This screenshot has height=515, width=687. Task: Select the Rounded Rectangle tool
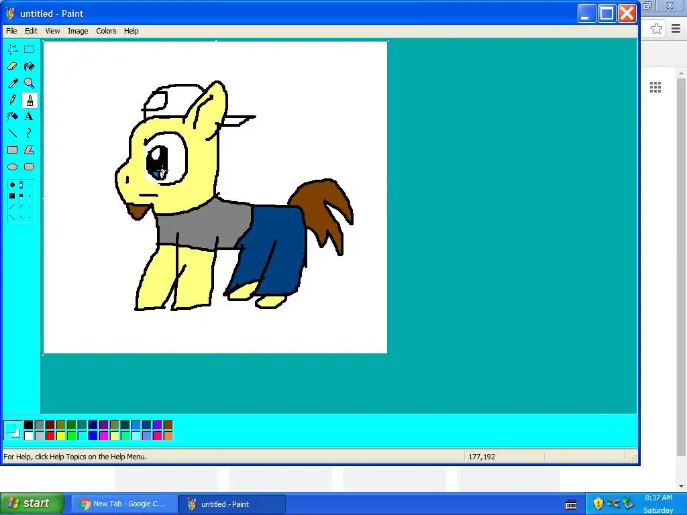tap(30, 167)
